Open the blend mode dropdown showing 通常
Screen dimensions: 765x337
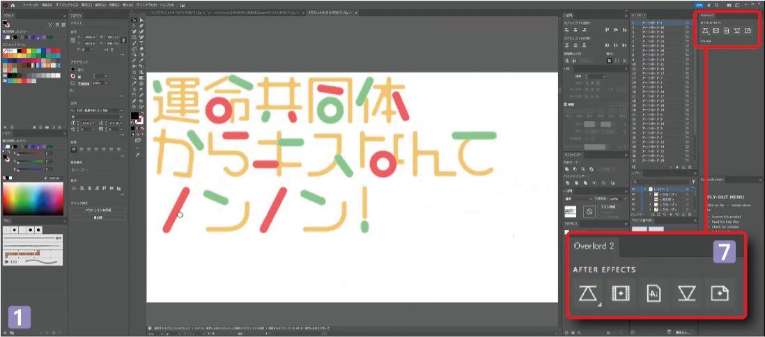pyautogui.click(x=578, y=198)
